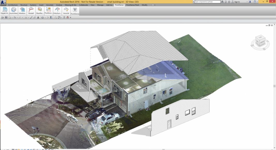Select the Ausrichten alignment tool
Screen dimensions: 276x150
tap(13, 11)
